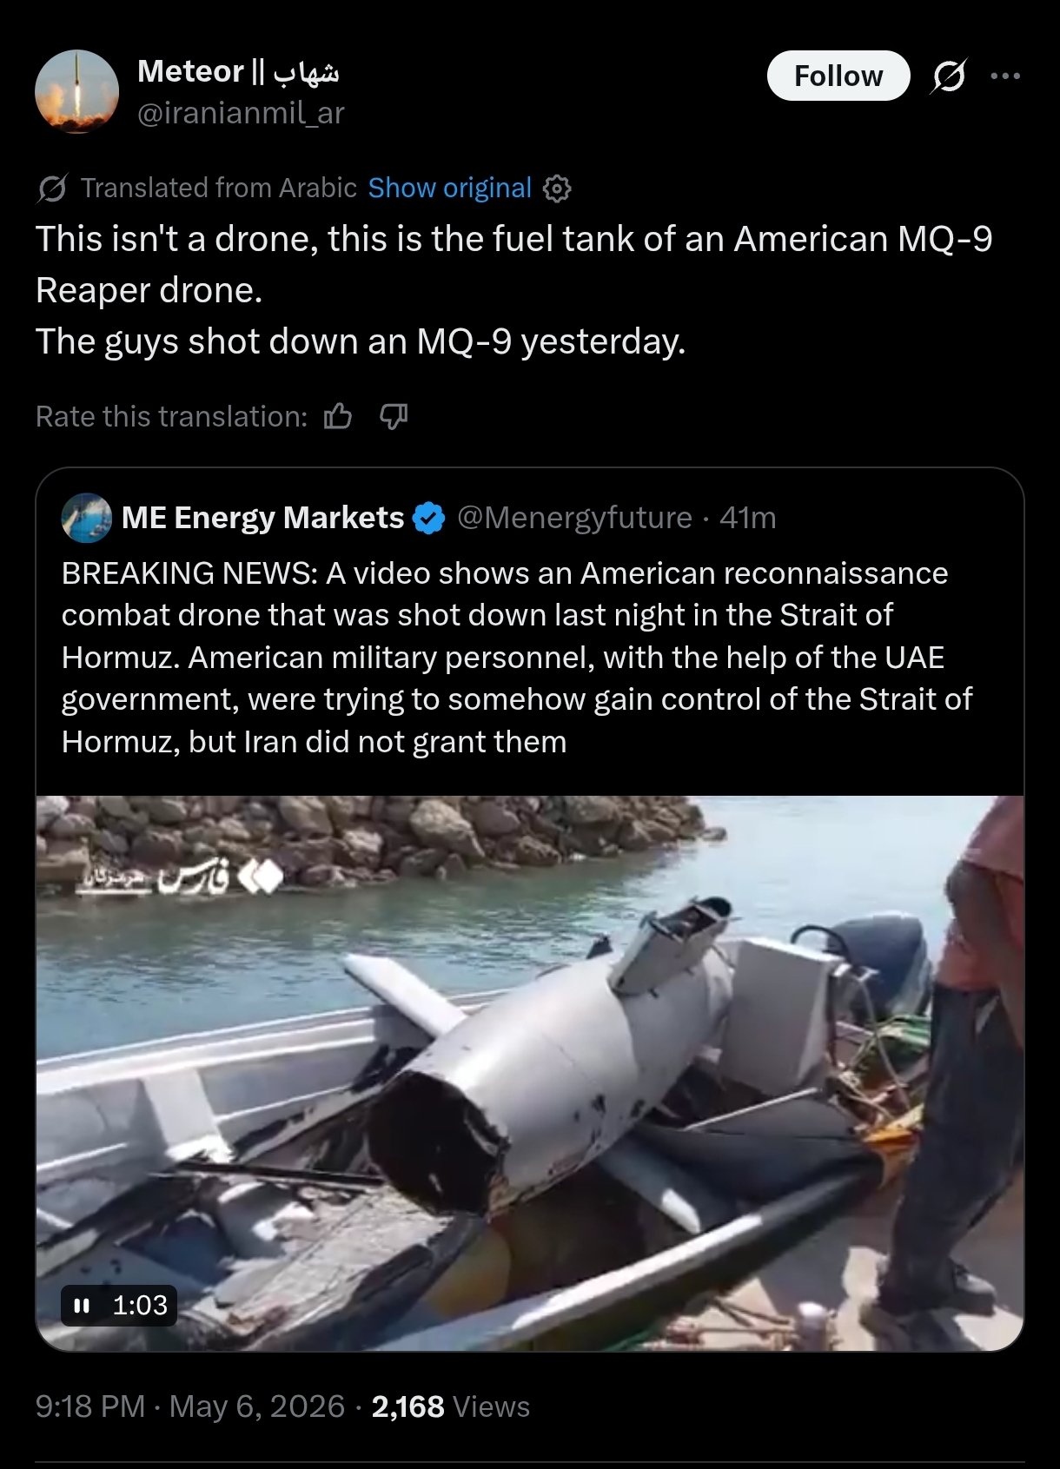Viewport: 1060px width, 1469px height.
Task: Follow the Meteor account
Action: (838, 76)
